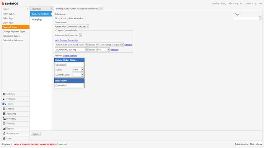Viewport: 264px width, 148px height.
Task: Click the Add Custom Constraint link
Action: point(67,40)
